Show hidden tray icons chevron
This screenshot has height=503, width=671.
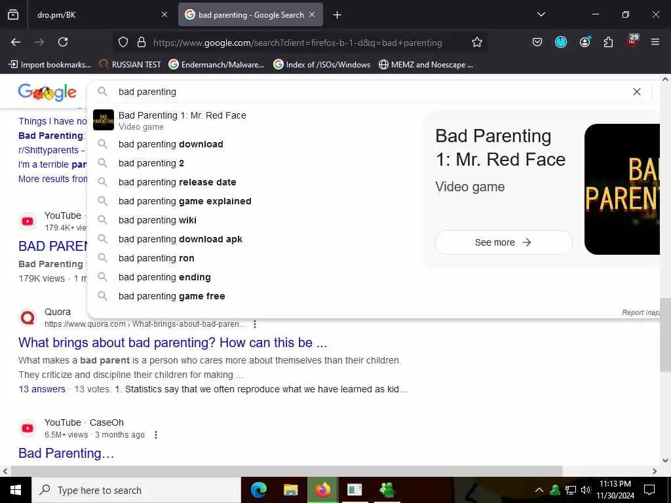click(539, 490)
